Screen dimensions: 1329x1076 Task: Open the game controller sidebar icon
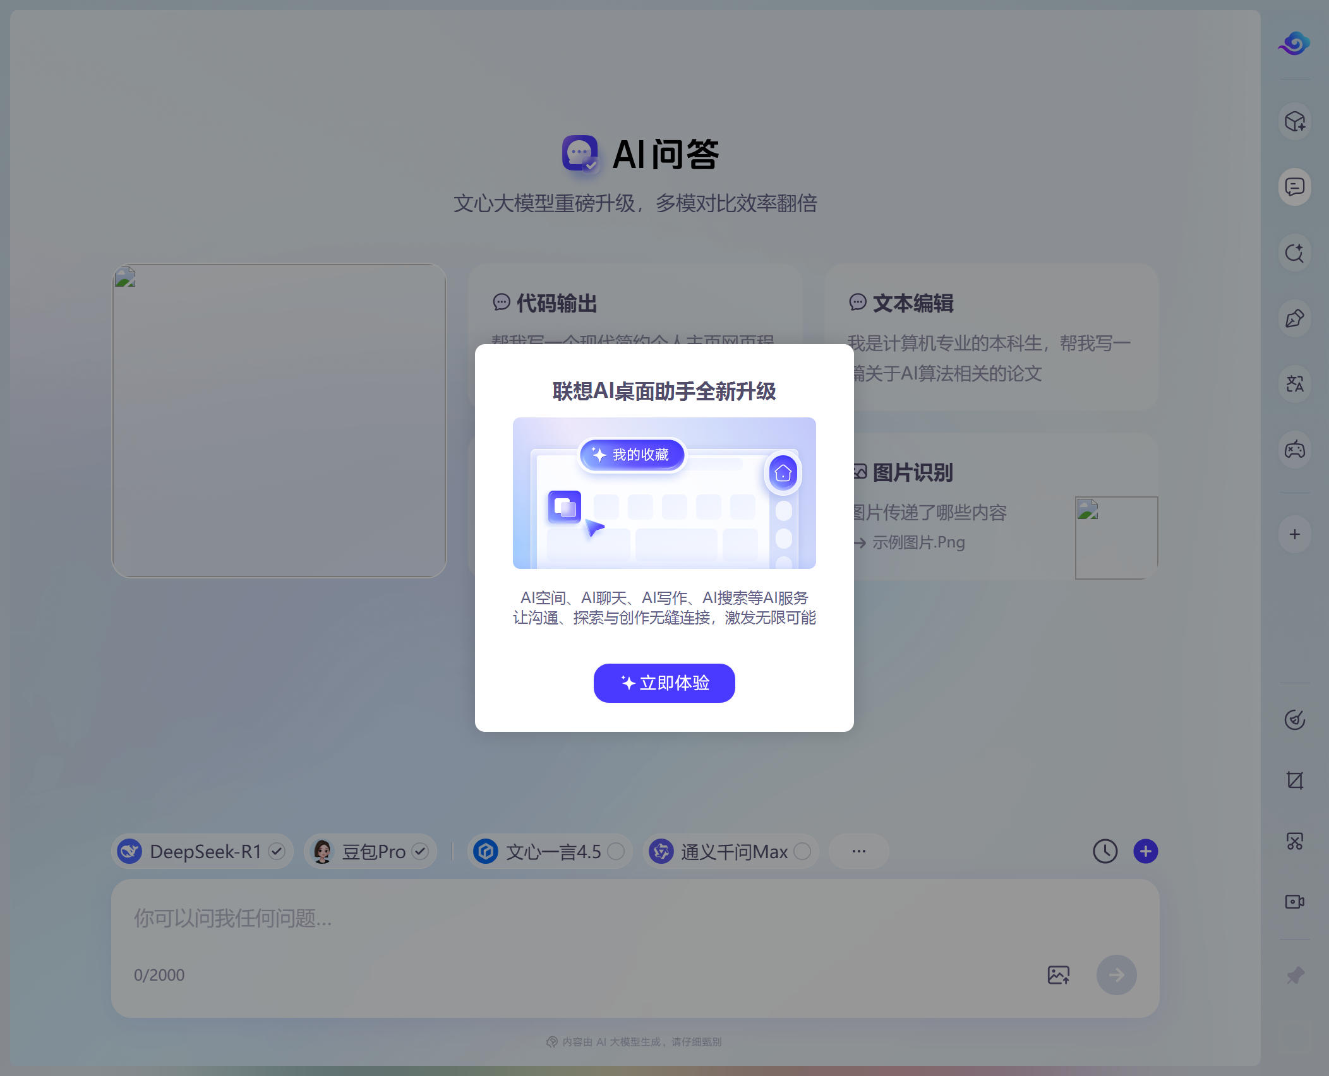coord(1294,450)
